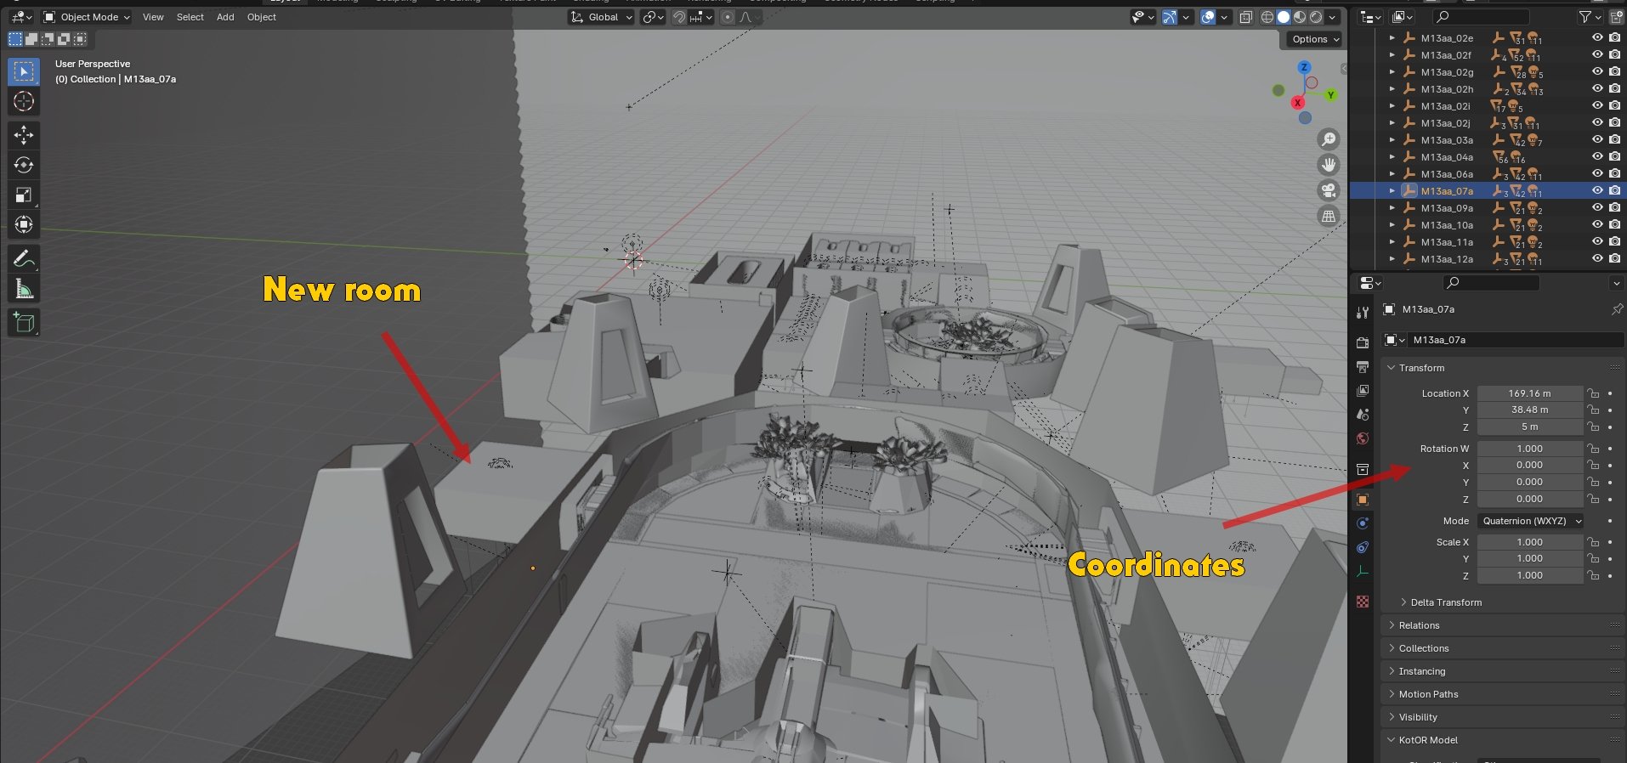Image resolution: width=1627 pixels, height=763 pixels.
Task: Open the Select menu
Action: pos(190,17)
